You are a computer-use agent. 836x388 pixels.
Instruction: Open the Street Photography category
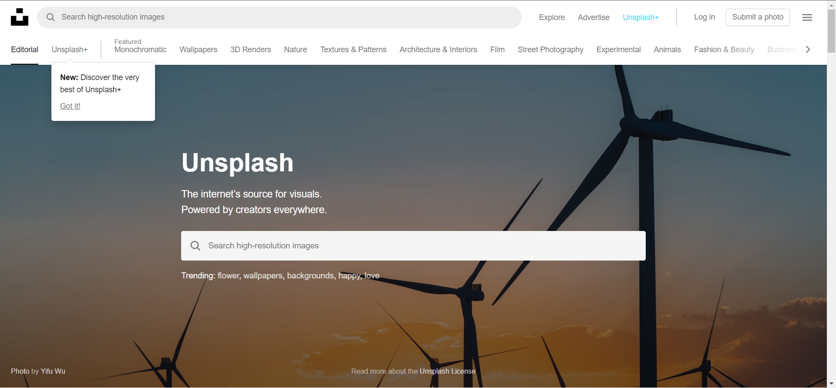coord(550,50)
